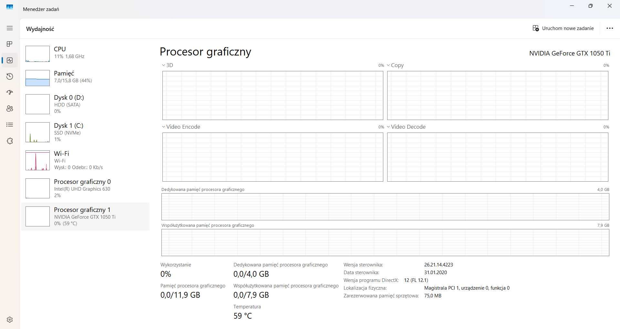Click 'SSD (NVMe)' disk type text

[67, 133]
